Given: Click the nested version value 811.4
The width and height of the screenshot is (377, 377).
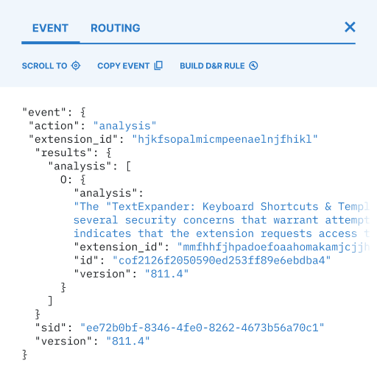Looking at the screenshot, I should (166, 274).
